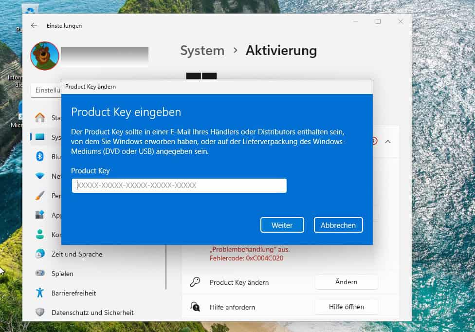Maximize the Einstellungen window

click(378, 21)
